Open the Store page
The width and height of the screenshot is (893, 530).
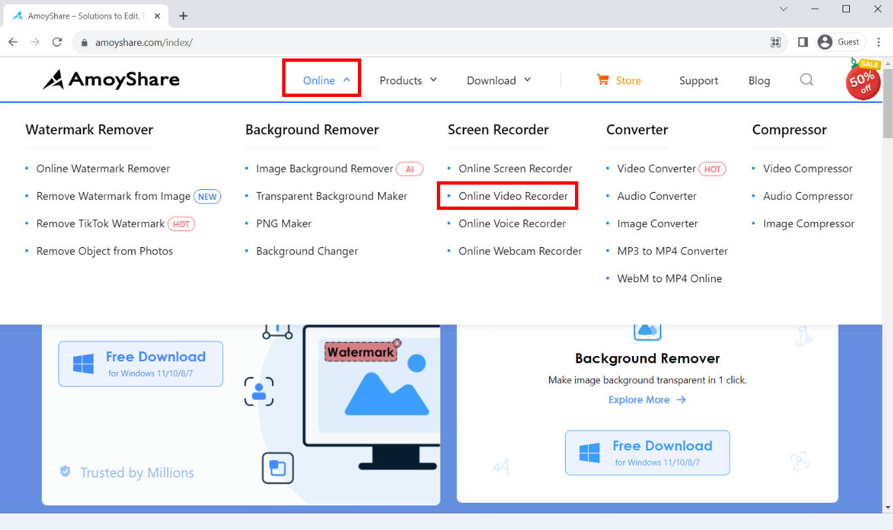(x=628, y=80)
